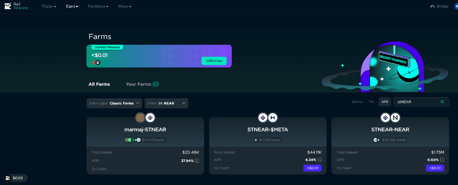This screenshot has width=458, height=185.
Task: Expand the Trade menu
Action: [49, 6]
